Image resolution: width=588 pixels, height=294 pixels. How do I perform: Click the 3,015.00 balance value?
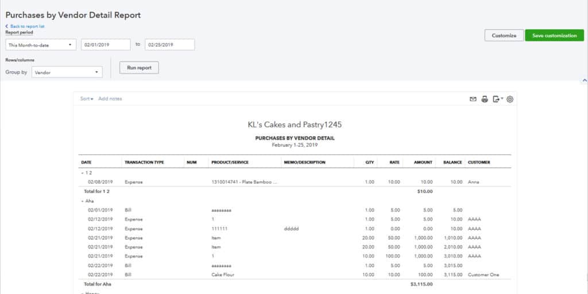coord(453,265)
